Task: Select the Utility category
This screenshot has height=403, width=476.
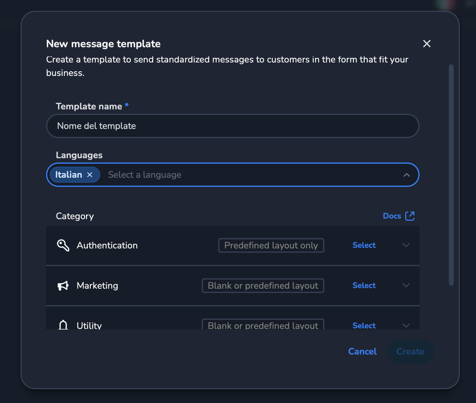Action: pyautogui.click(x=364, y=325)
